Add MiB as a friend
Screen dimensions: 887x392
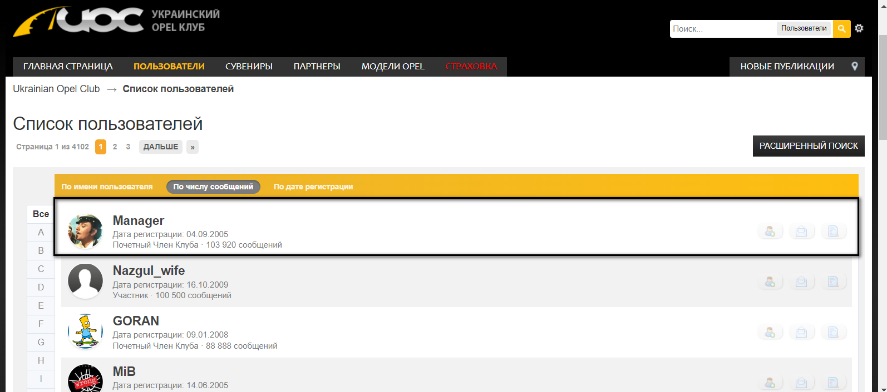pyautogui.click(x=770, y=383)
